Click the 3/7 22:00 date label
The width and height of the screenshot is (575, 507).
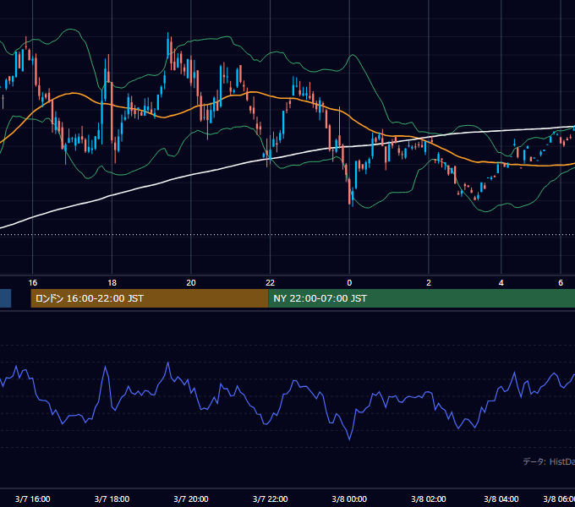[x=271, y=499]
